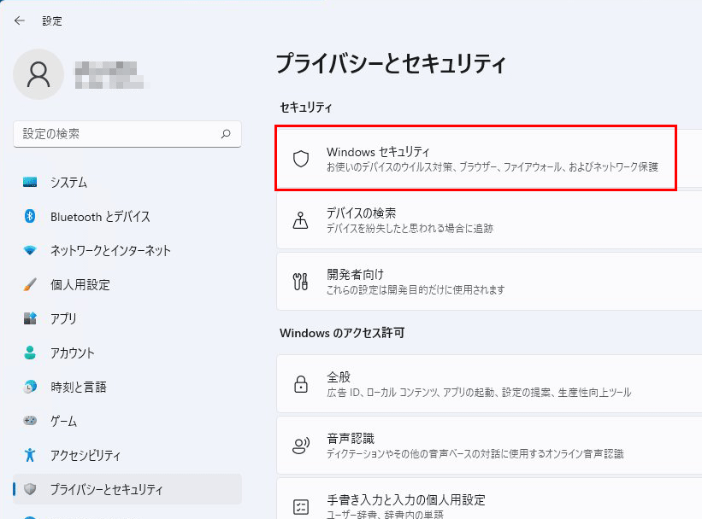Open Windows セキュリティ

point(489,158)
